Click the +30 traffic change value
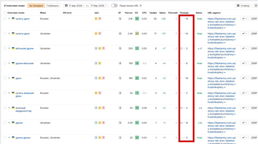258x144 pixels. coord(163,19)
